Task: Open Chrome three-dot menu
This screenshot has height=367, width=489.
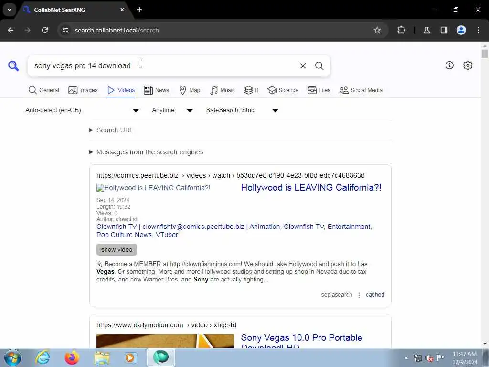Action: [x=478, y=30]
